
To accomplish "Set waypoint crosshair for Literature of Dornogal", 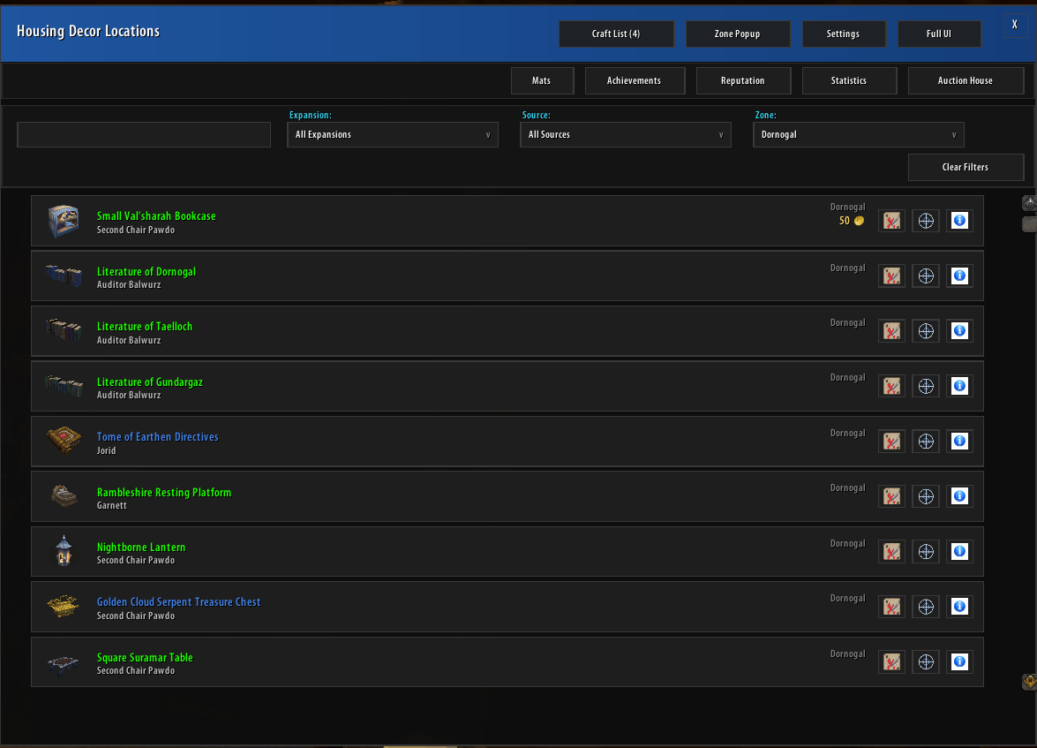I will (x=926, y=276).
